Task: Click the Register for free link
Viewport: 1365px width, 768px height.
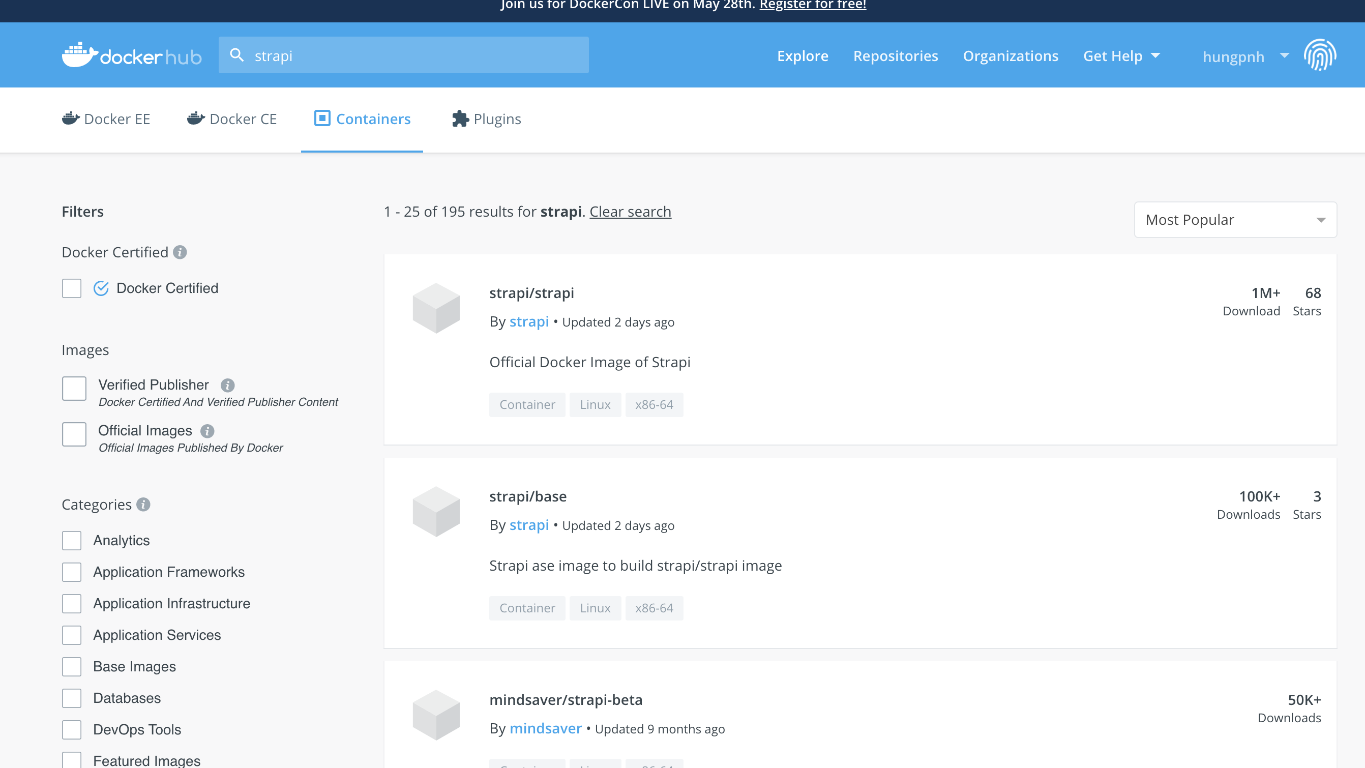Action: coord(812,5)
